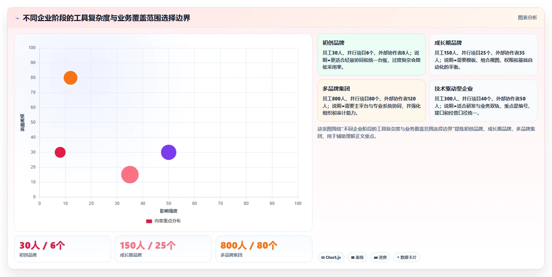Click the 初创品牌 label under 30人 stat
This screenshot has width=552, height=277.
click(x=28, y=255)
